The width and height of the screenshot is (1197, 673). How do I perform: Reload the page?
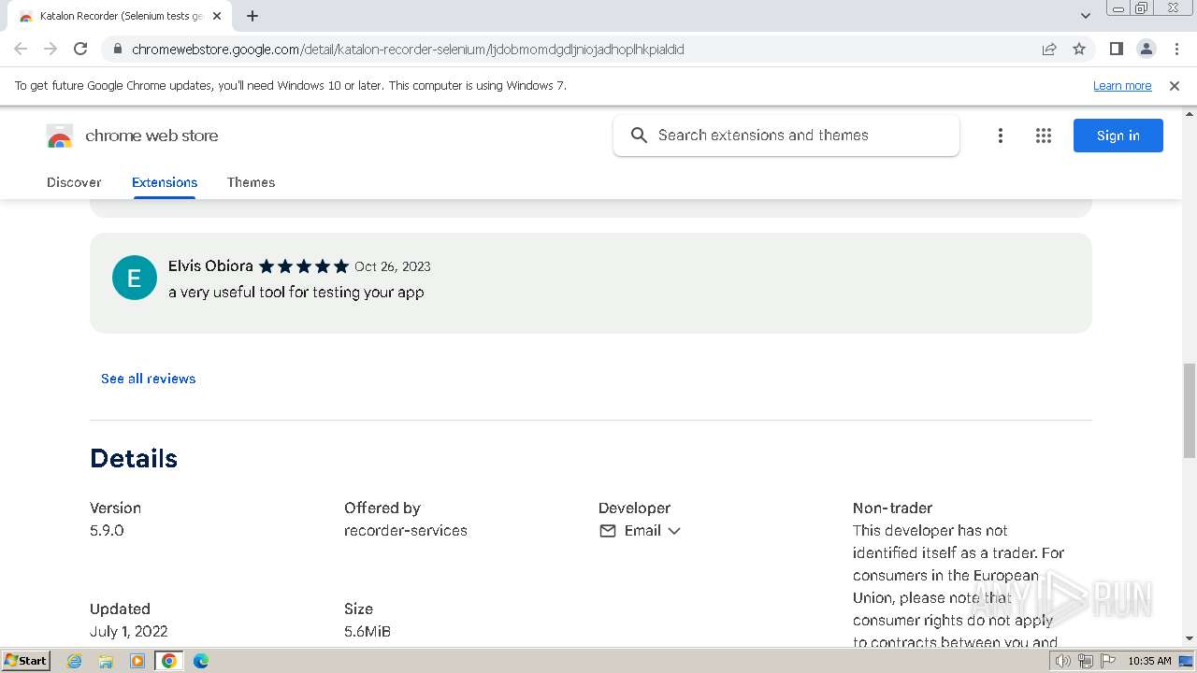tap(80, 49)
